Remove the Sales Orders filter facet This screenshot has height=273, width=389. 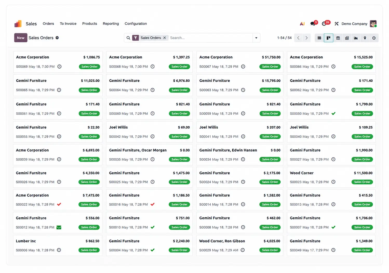click(x=165, y=38)
